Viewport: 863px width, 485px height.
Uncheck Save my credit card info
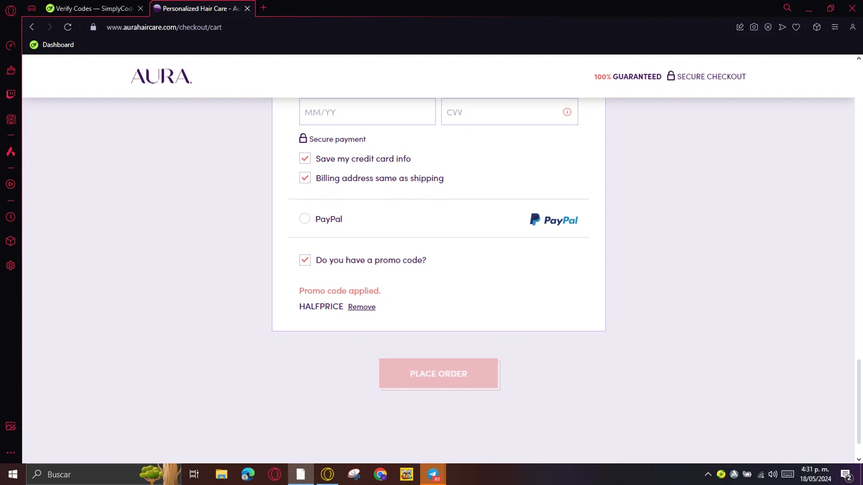point(305,159)
